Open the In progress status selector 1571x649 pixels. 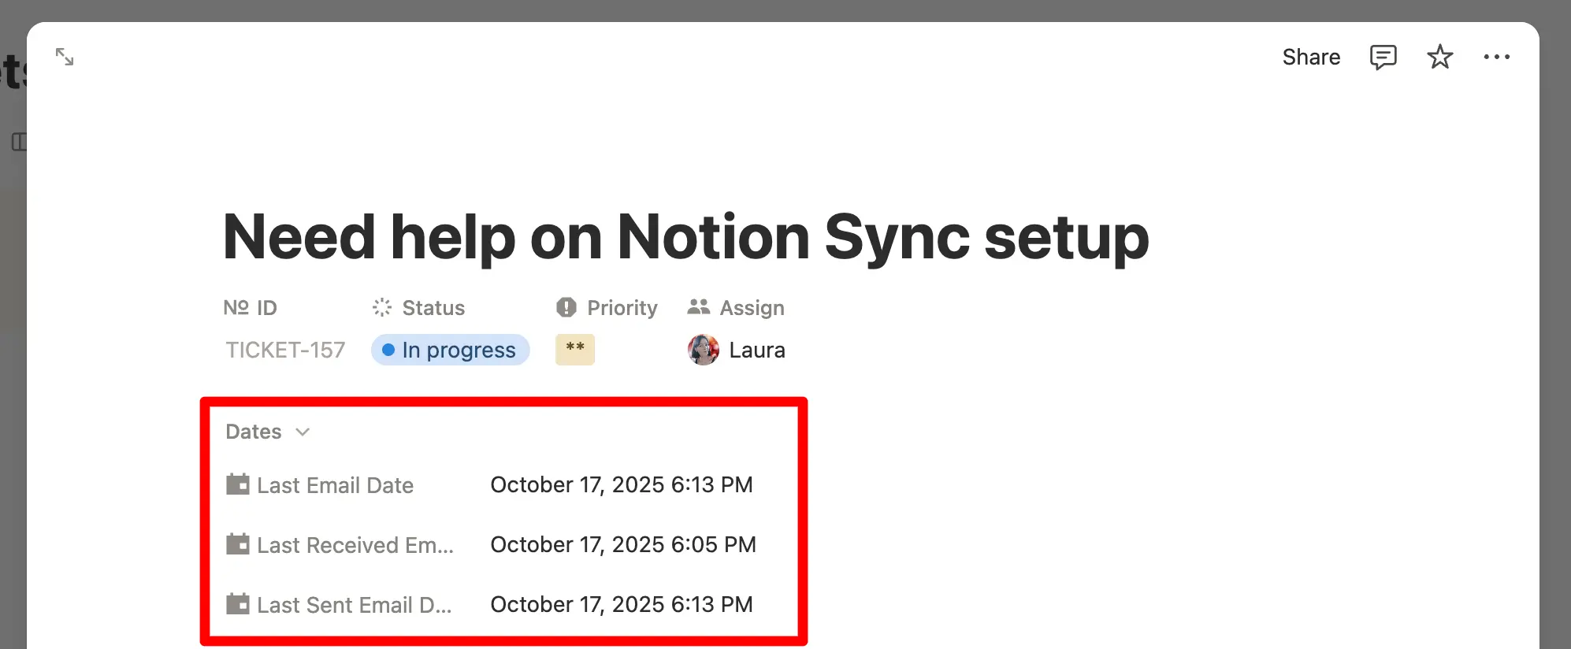pyautogui.click(x=450, y=350)
